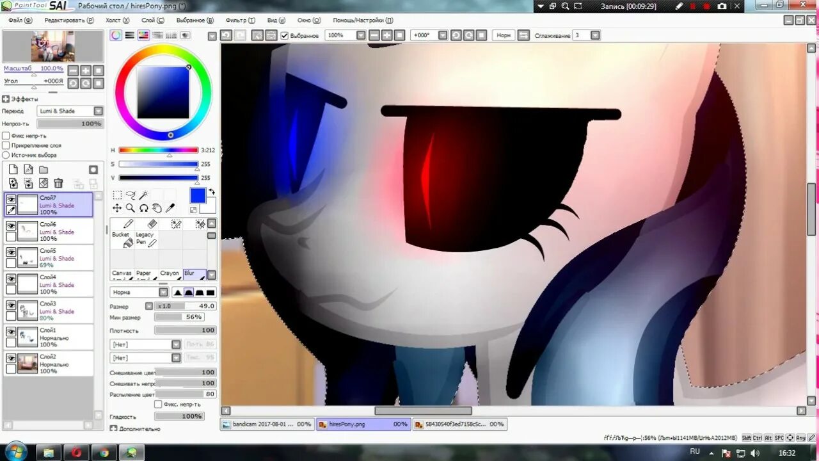This screenshot has height=461, width=819.
Task: Open the 'Файл' menu
Action: (x=20, y=20)
